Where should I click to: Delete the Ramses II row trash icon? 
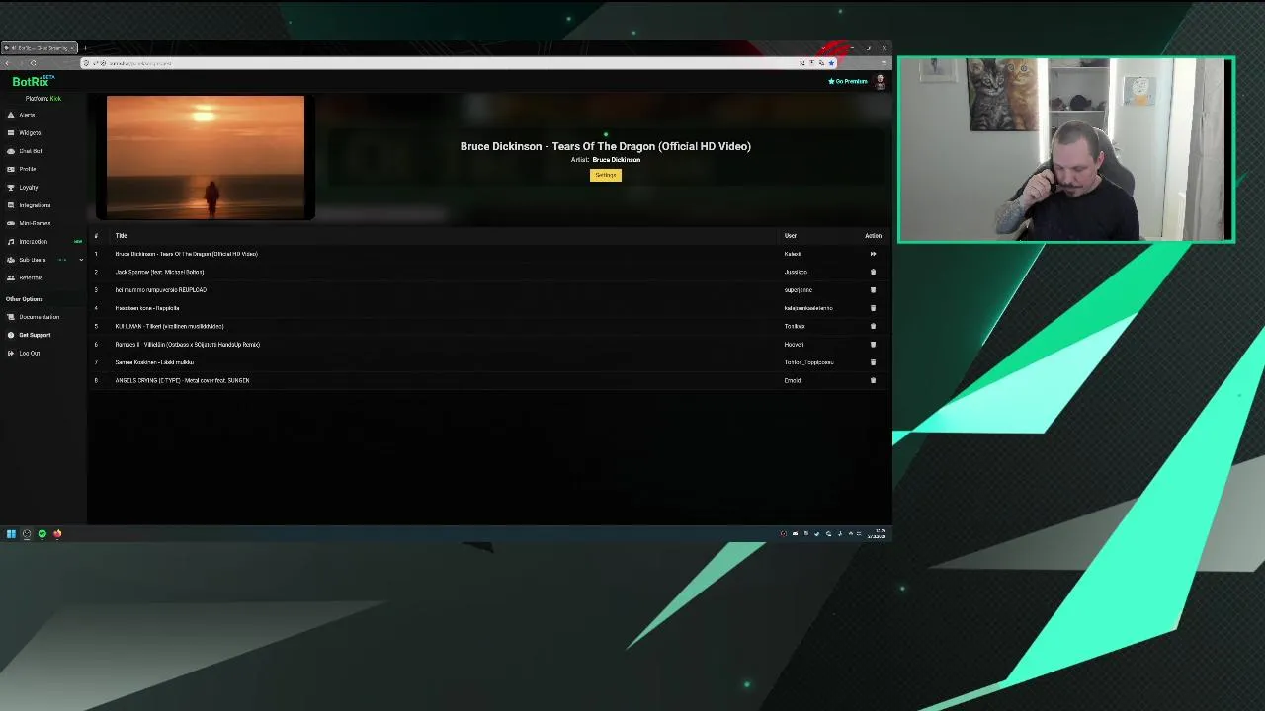873,344
